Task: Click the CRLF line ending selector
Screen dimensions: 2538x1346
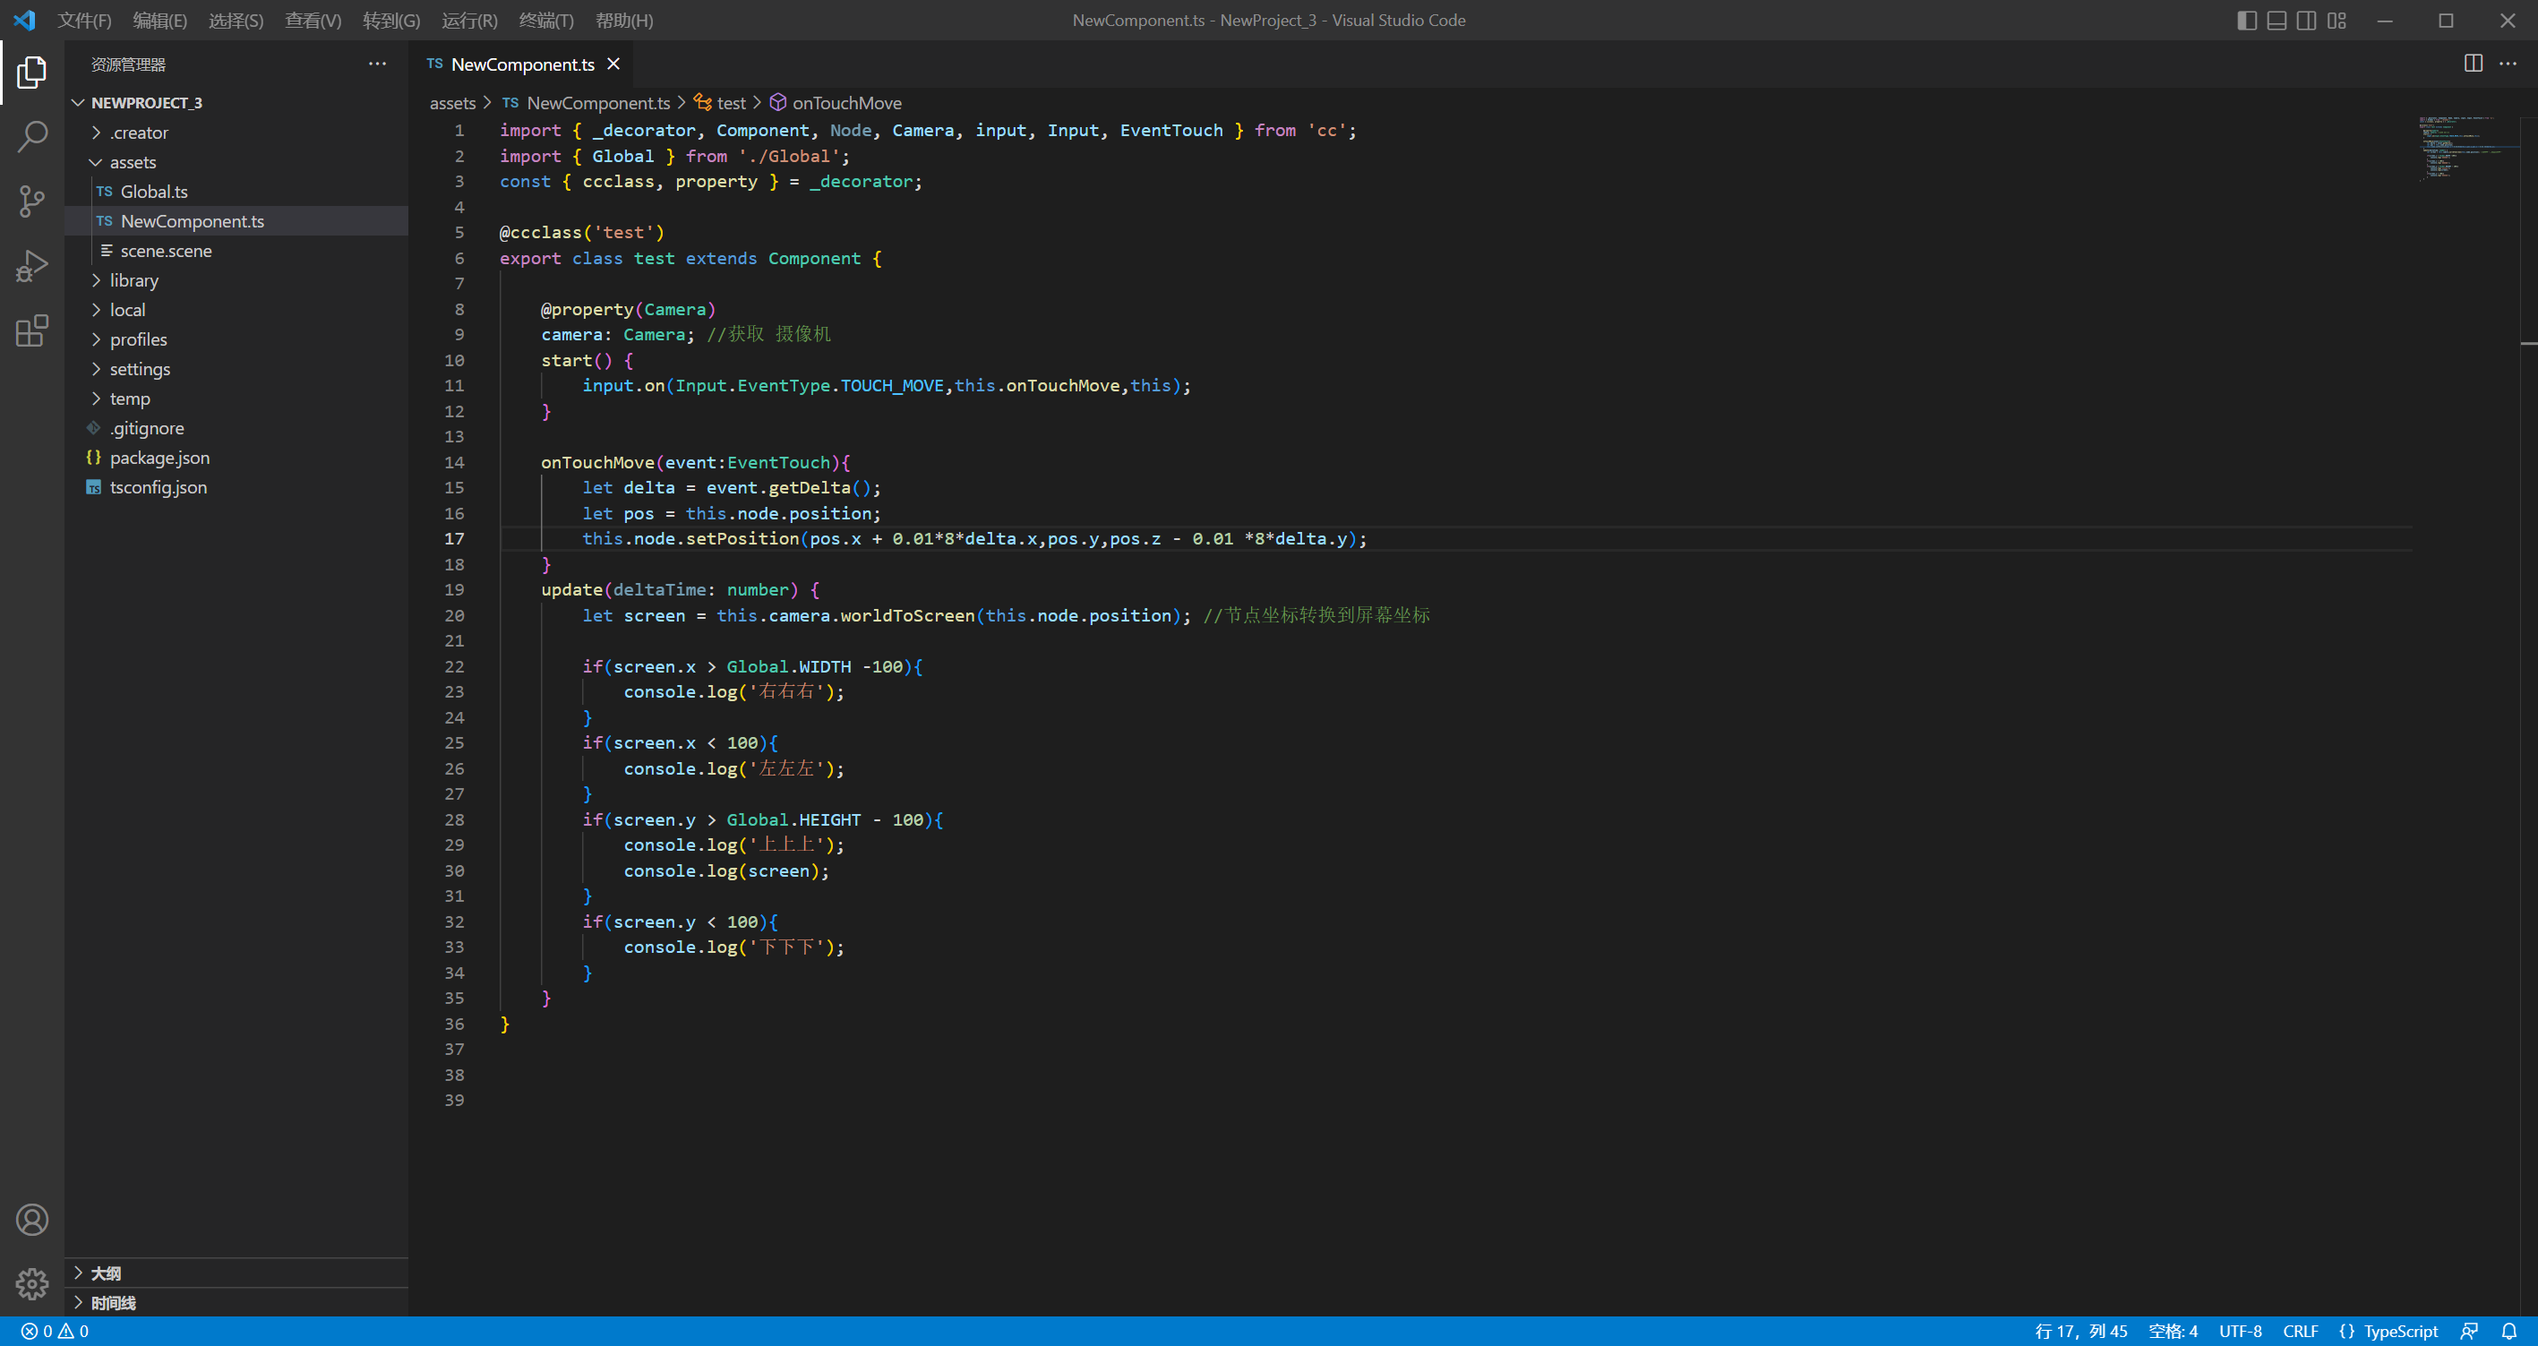Action: coord(2300,1331)
